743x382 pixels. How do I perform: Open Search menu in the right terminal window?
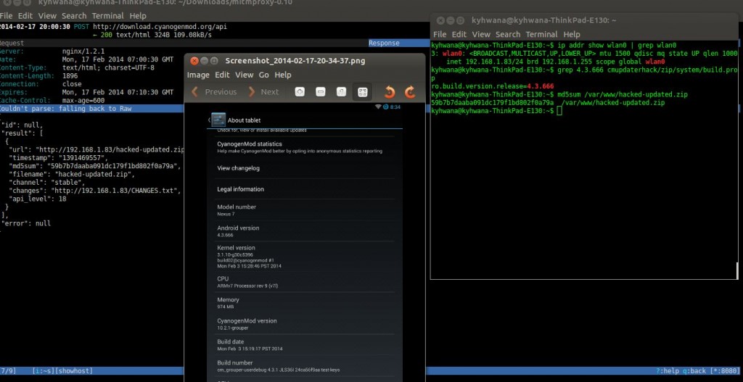508,34
